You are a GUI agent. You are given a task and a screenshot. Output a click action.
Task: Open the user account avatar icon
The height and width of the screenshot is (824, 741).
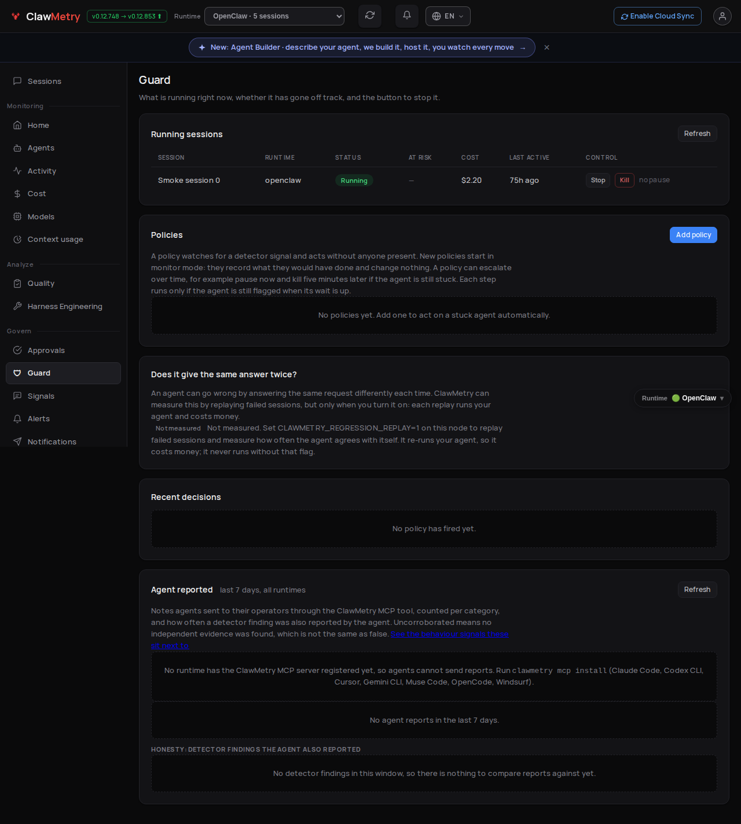(722, 16)
